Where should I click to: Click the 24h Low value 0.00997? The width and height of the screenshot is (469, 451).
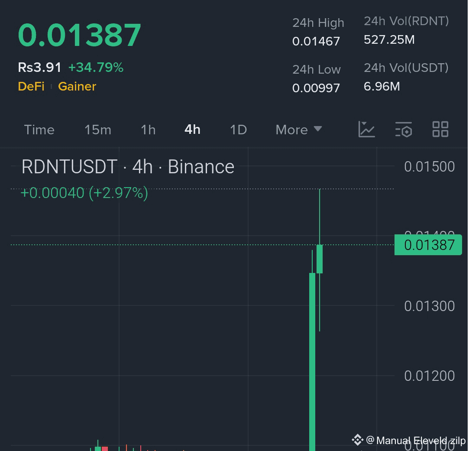[316, 88]
